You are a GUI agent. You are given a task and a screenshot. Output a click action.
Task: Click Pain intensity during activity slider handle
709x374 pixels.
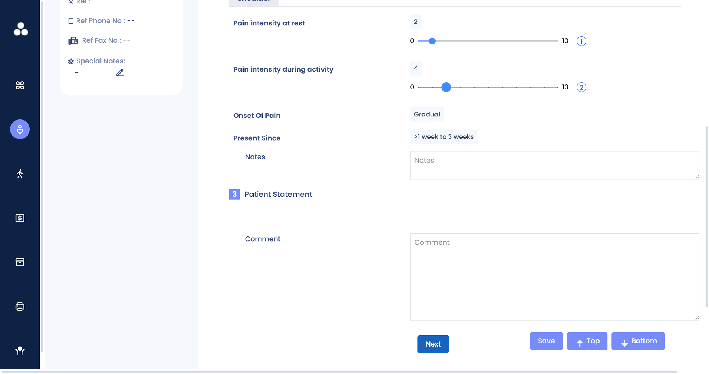coord(446,87)
